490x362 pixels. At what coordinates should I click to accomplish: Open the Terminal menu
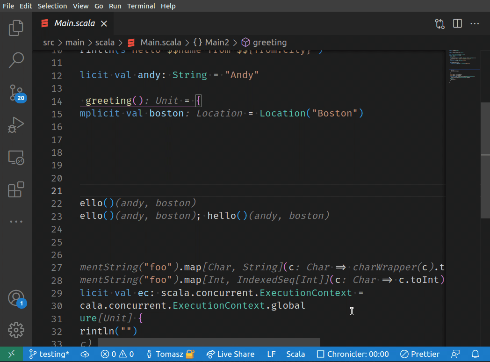point(141,6)
